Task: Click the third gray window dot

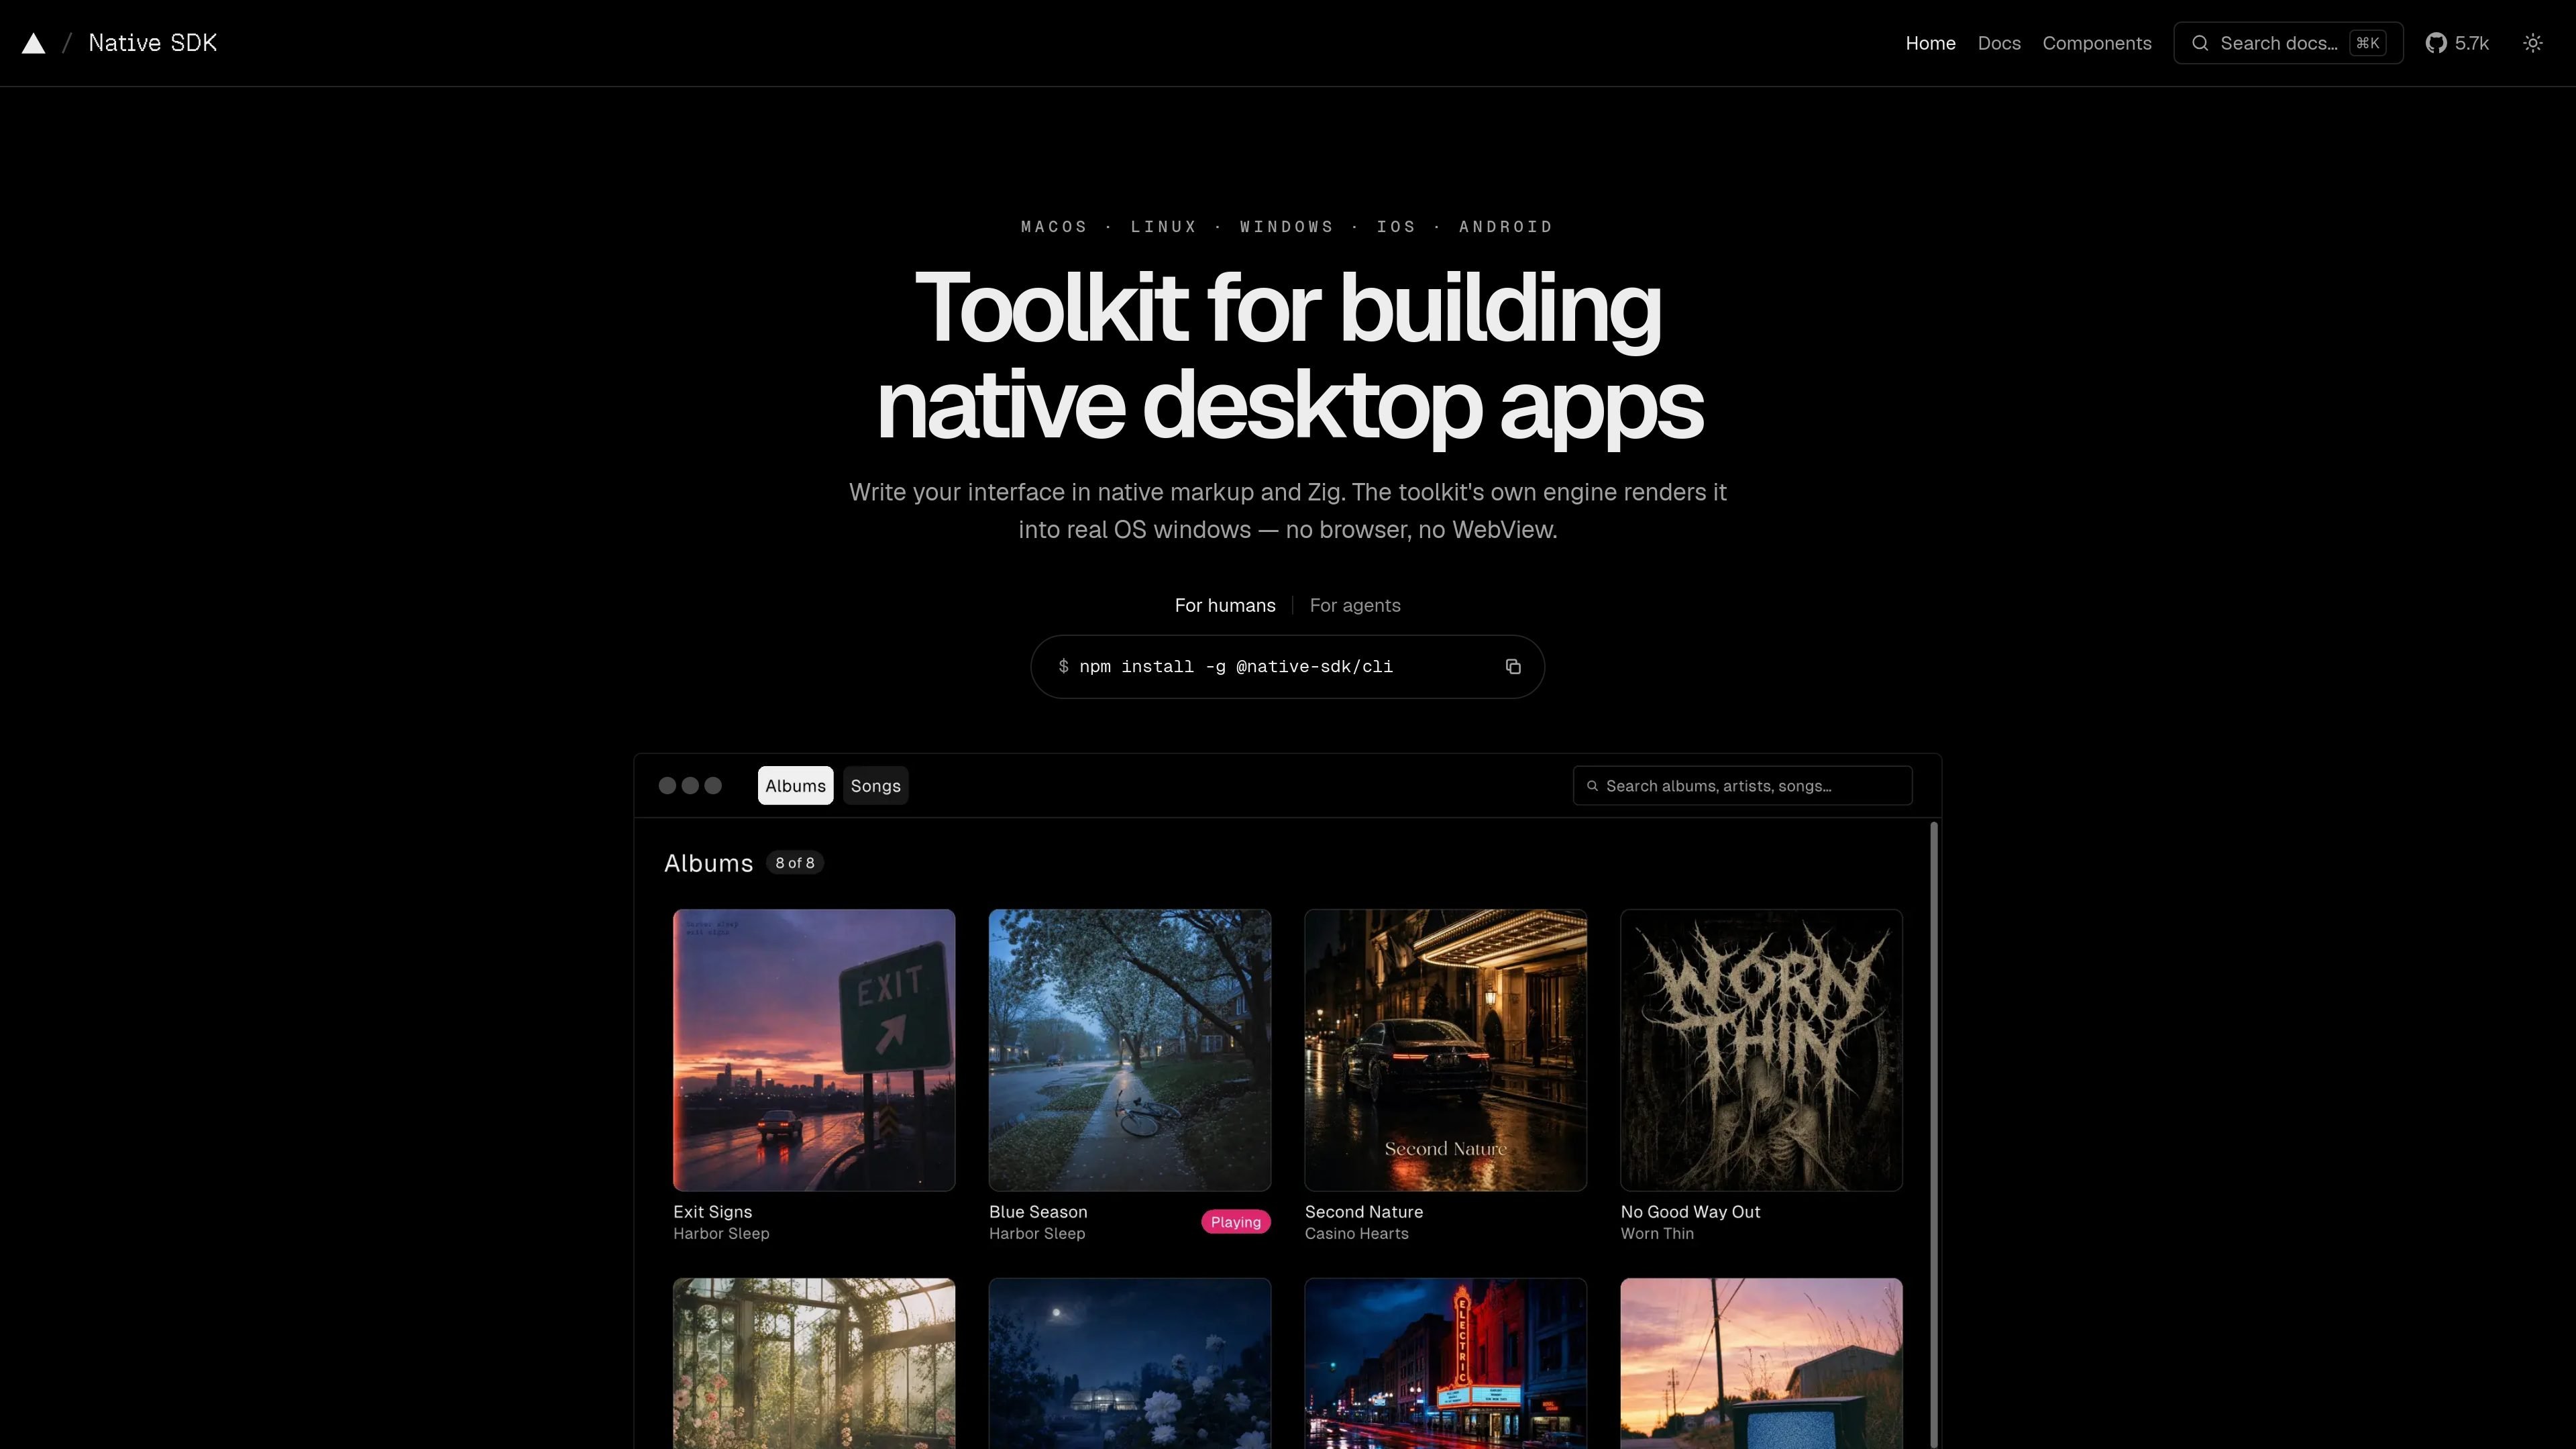Action: [x=713, y=785]
